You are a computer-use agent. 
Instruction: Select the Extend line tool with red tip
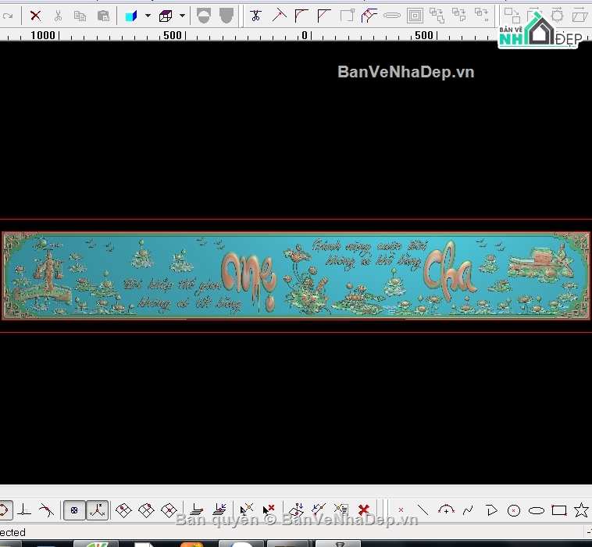[279, 16]
